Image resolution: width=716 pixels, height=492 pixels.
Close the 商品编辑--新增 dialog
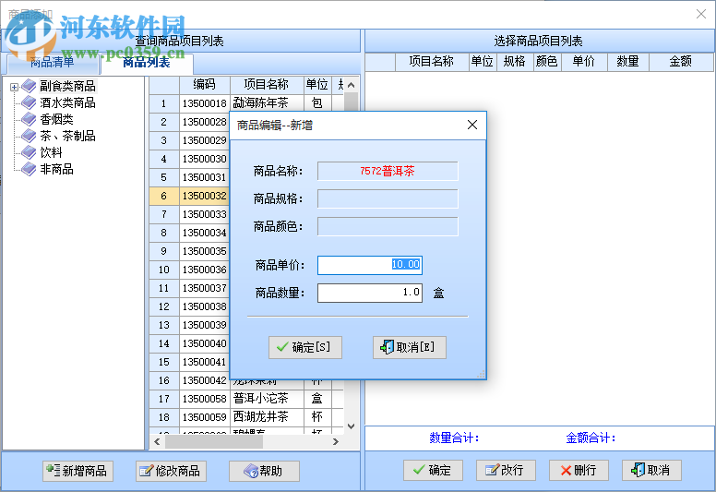(x=472, y=125)
